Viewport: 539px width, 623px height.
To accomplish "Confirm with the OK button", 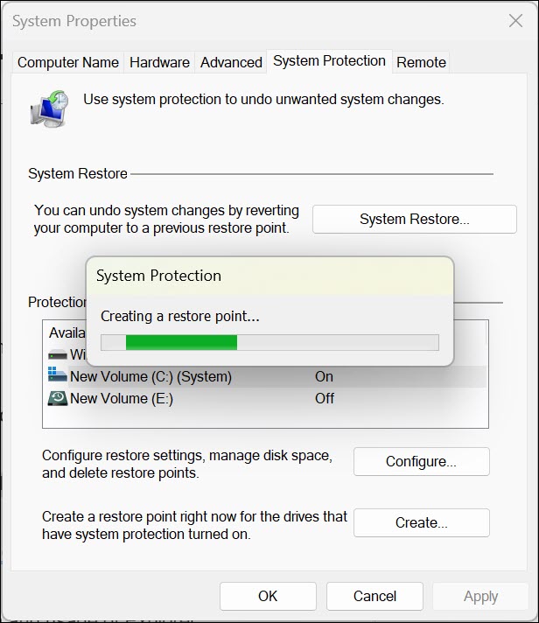I will (268, 596).
